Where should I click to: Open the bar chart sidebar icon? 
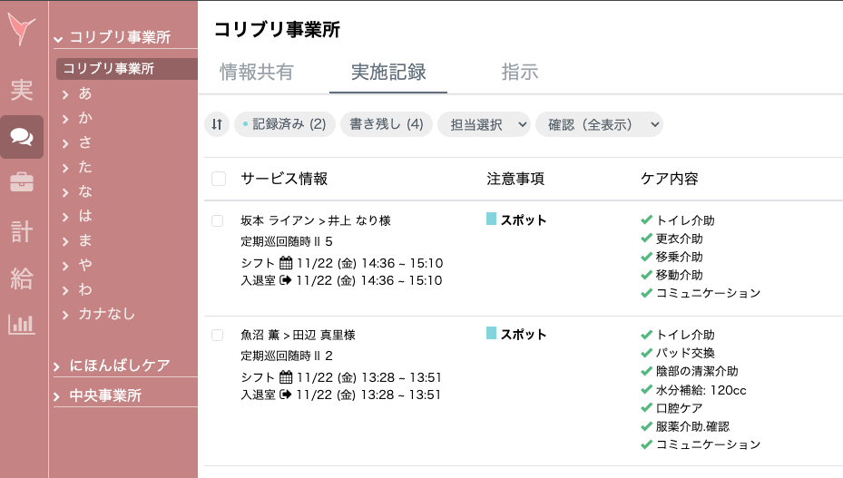(x=22, y=325)
